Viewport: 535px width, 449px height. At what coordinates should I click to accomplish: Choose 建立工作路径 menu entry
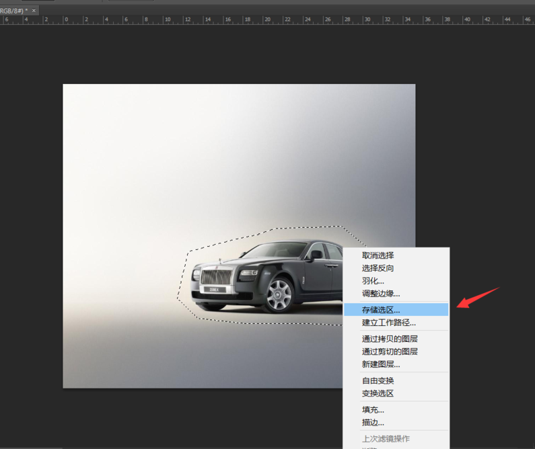pyautogui.click(x=388, y=323)
